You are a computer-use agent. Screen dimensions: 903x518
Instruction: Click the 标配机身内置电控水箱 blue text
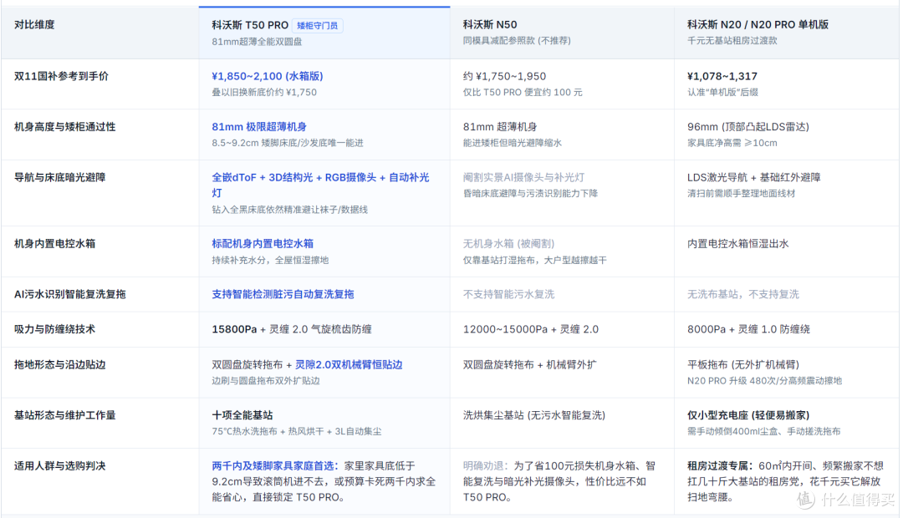coord(263,243)
